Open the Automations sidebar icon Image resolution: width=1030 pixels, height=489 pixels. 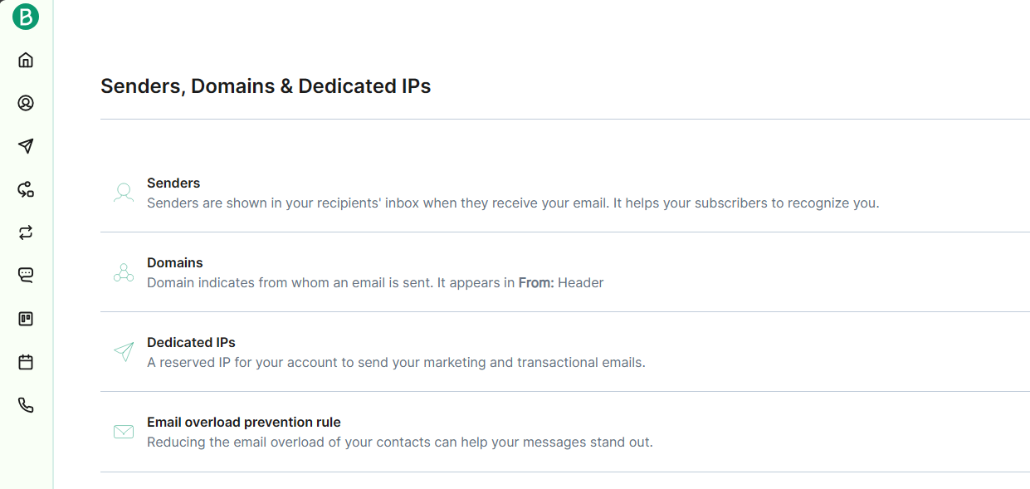coord(26,189)
